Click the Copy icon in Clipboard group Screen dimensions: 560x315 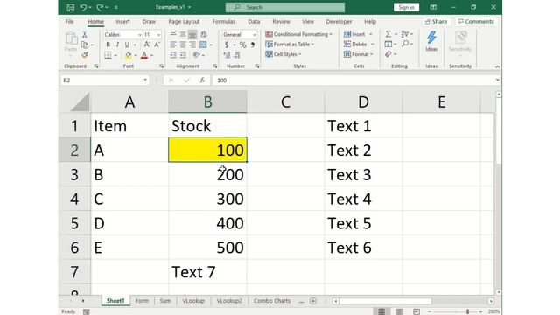[x=85, y=45]
